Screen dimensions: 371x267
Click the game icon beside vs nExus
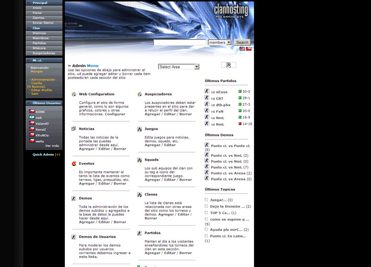tap(207, 91)
